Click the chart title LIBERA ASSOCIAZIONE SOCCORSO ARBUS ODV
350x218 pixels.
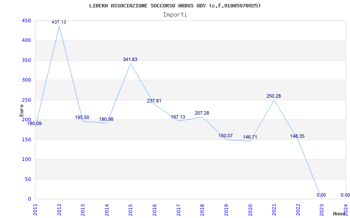[x=175, y=6]
